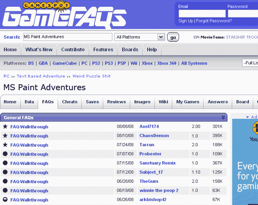
Task: Click the search text field
Action: coord(67,37)
